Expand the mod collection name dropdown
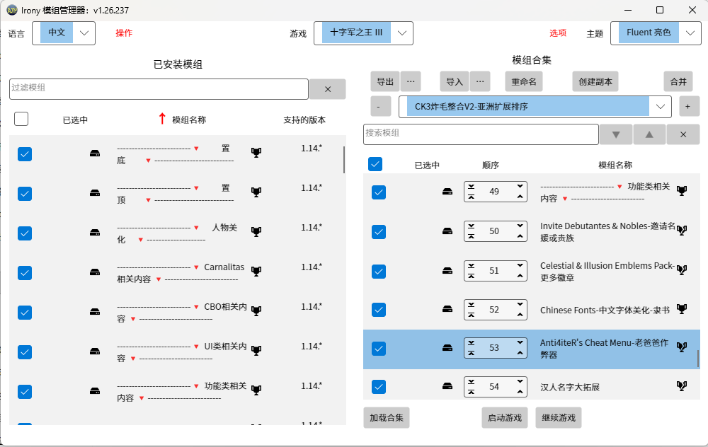Viewport: 708px width, 447px height. point(535,107)
